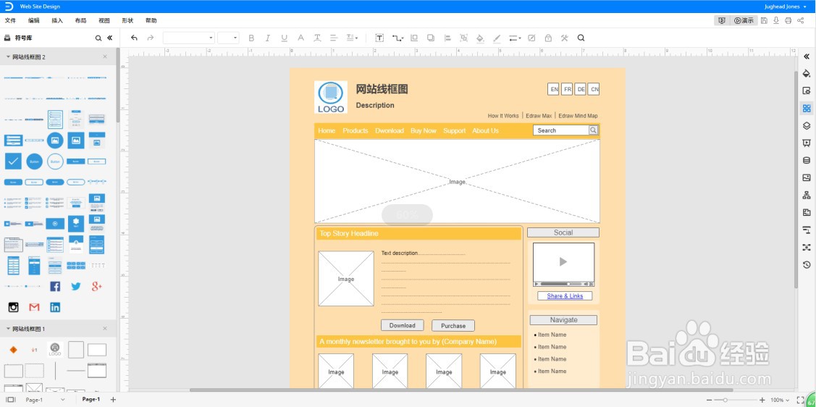
Task: Select the Gmail symbol
Action: pos(34,307)
